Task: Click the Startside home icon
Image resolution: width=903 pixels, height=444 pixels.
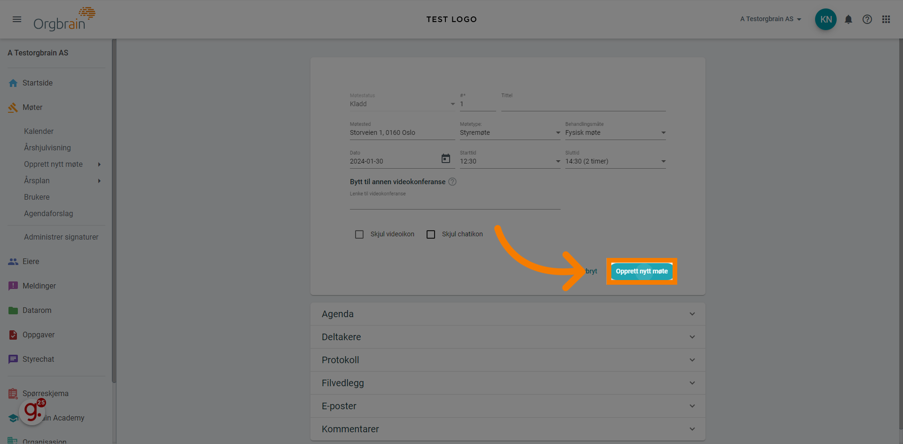Action: tap(13, 83)
